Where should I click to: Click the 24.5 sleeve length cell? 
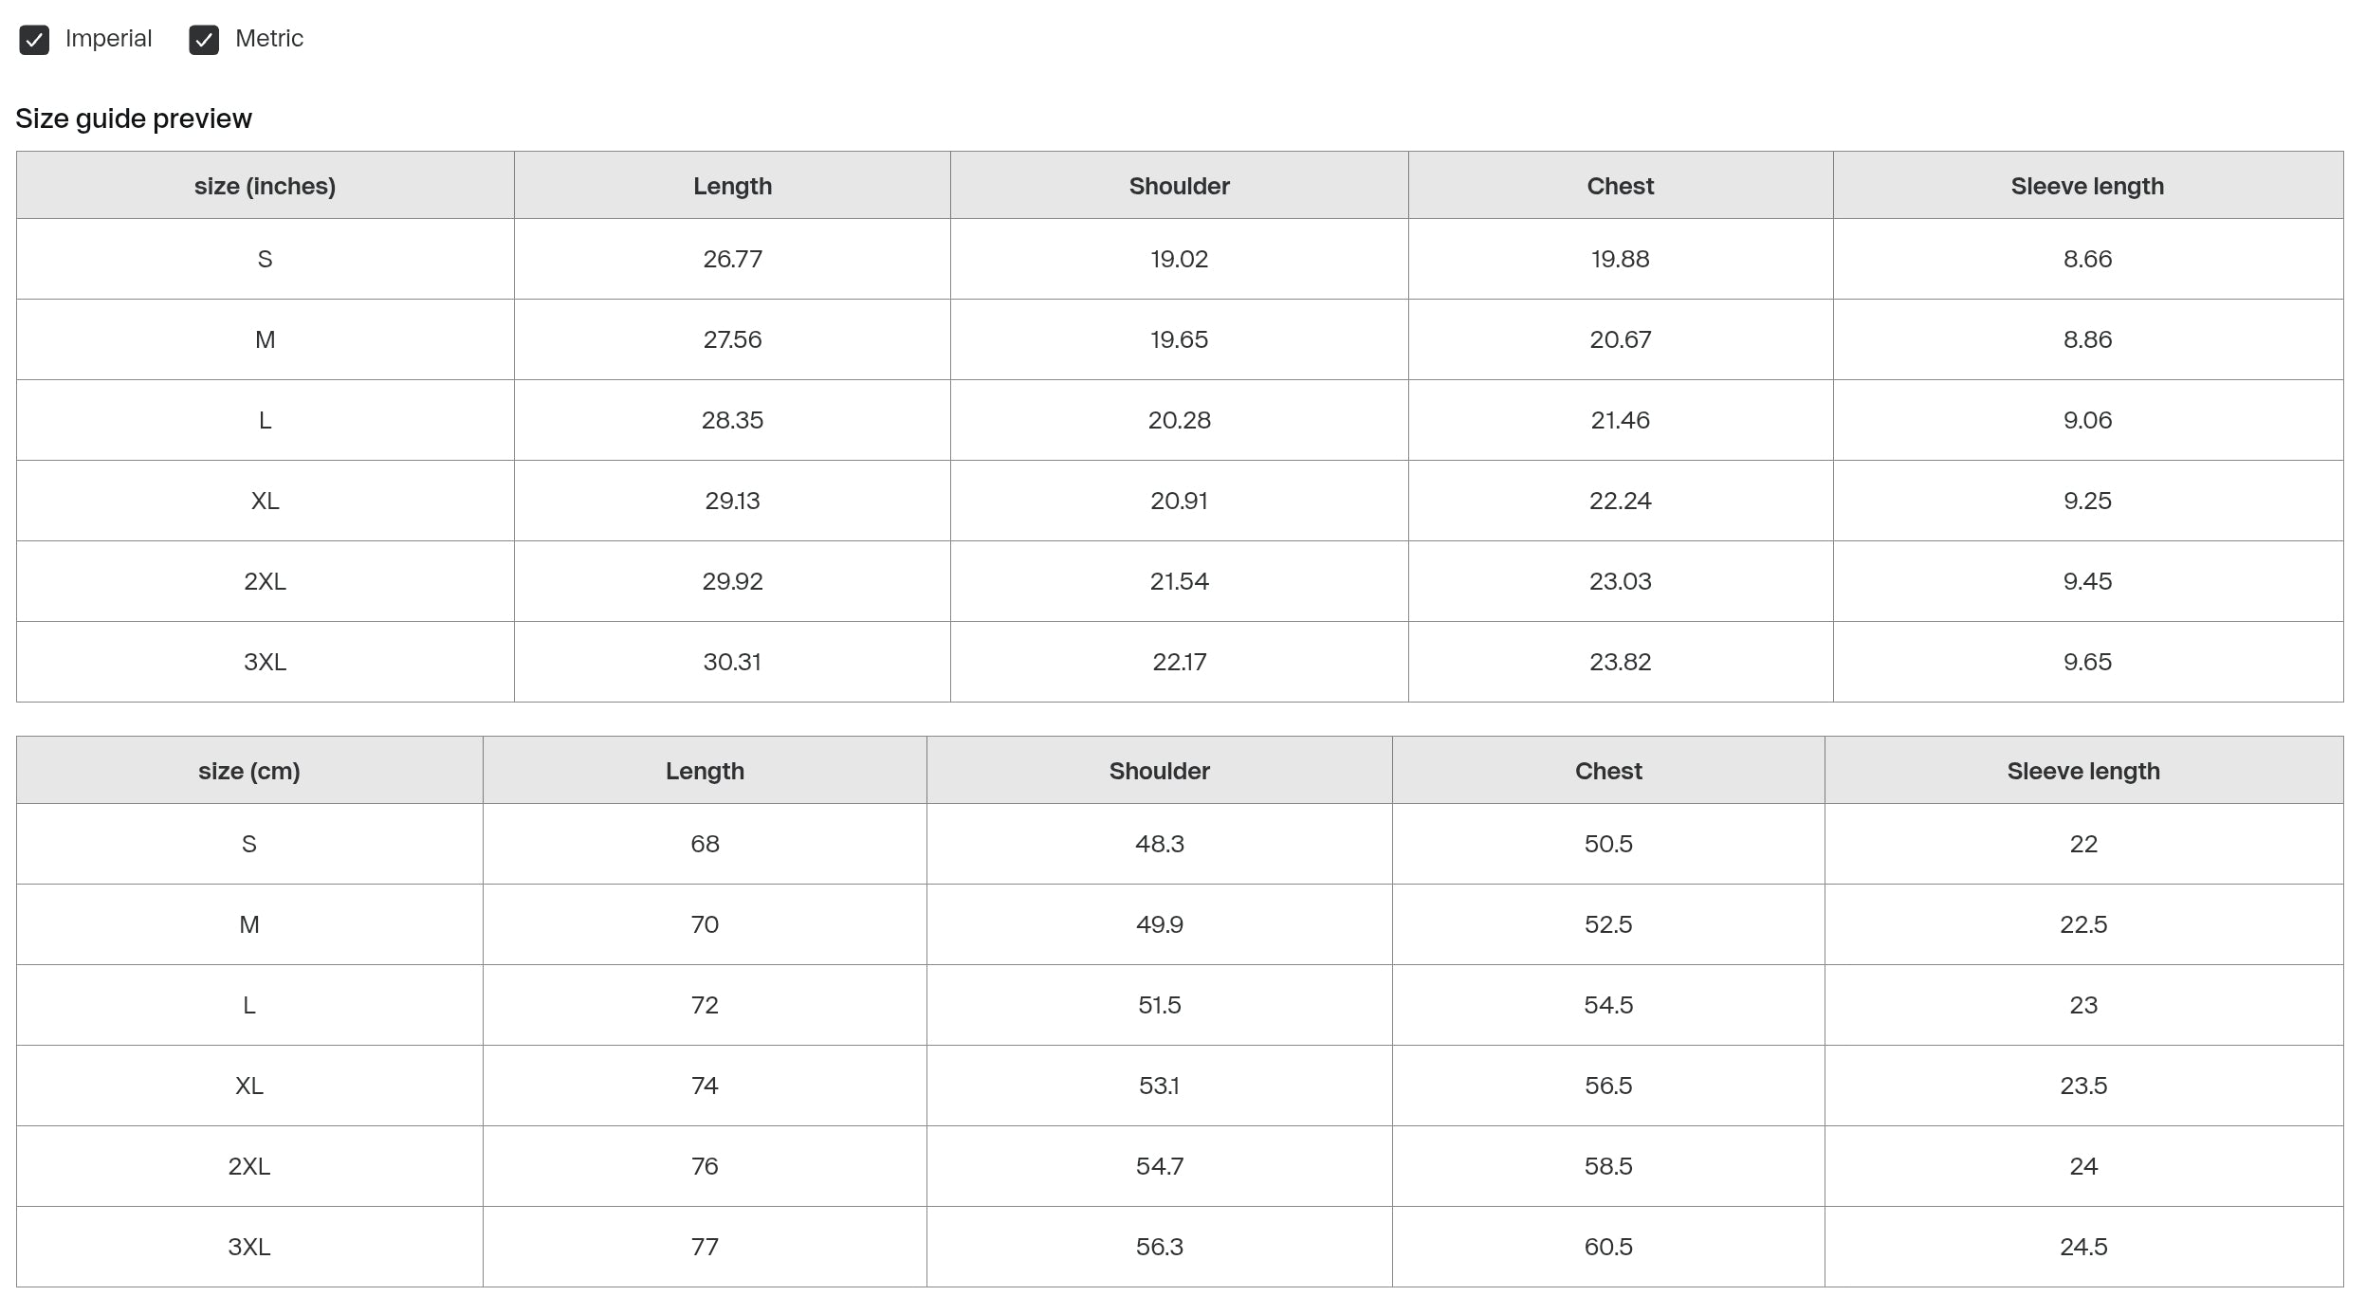point(2083,1247)
